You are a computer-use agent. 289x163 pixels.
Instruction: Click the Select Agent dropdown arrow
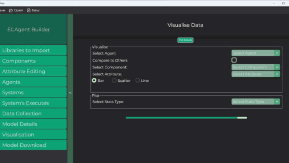277,53
